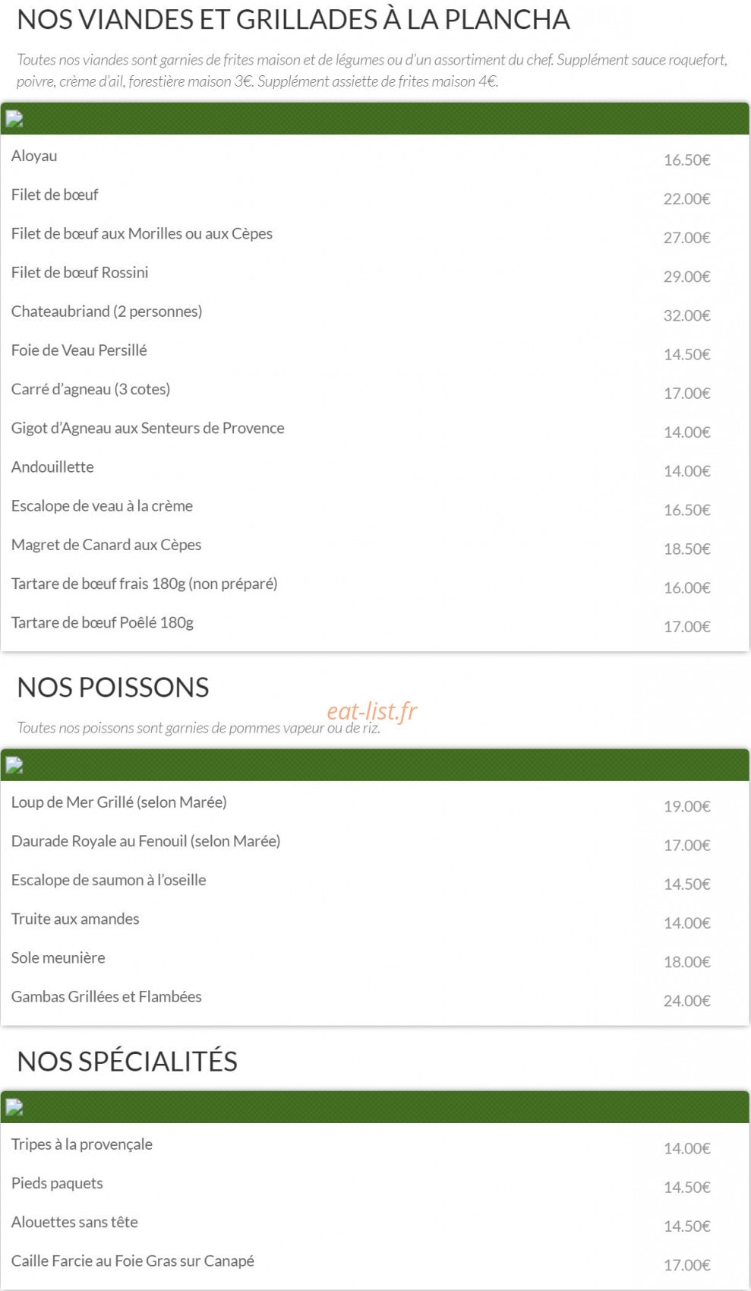This screenshot has width=751, height=1291.
Task: Click the Andouillette menu item
Action: point(52,467)
